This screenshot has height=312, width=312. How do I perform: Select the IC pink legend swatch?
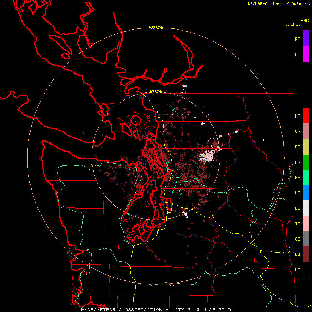306,224
